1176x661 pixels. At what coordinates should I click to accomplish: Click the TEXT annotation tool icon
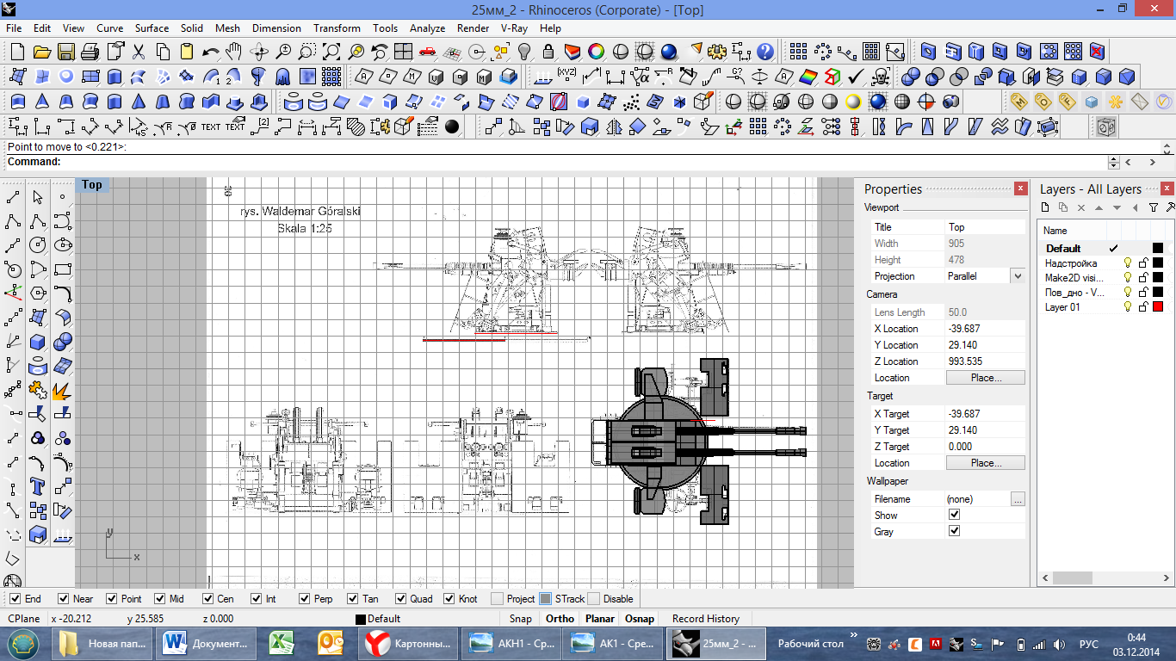pos(211,127)
